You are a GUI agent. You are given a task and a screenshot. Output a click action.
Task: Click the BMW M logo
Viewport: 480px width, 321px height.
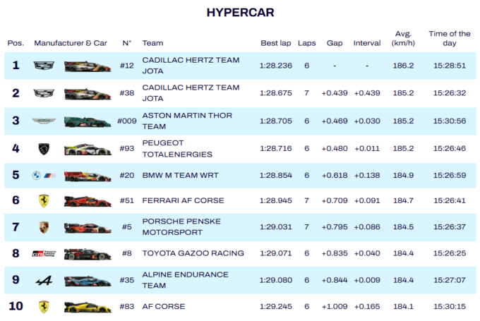(x=44, y=176)
